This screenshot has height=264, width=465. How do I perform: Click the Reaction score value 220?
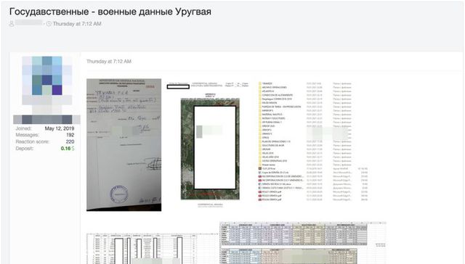70,141
